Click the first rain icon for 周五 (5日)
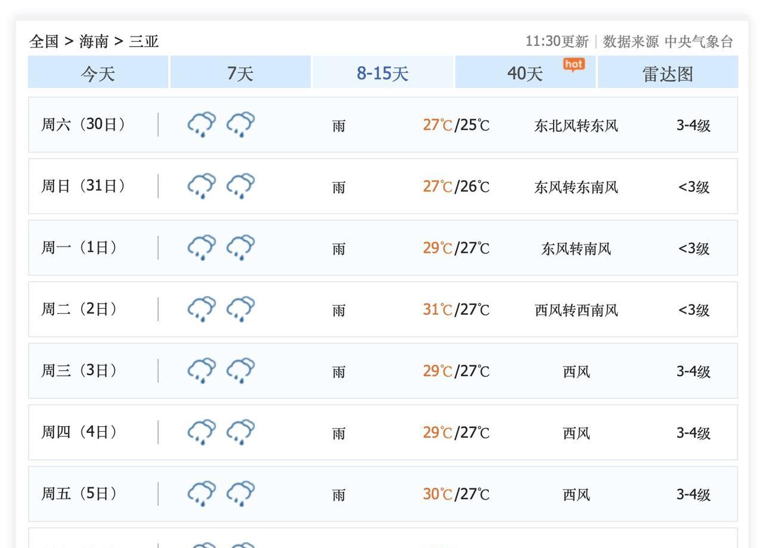Image resolution: width=763 pixels, height=548 pixels. (202, 494)
